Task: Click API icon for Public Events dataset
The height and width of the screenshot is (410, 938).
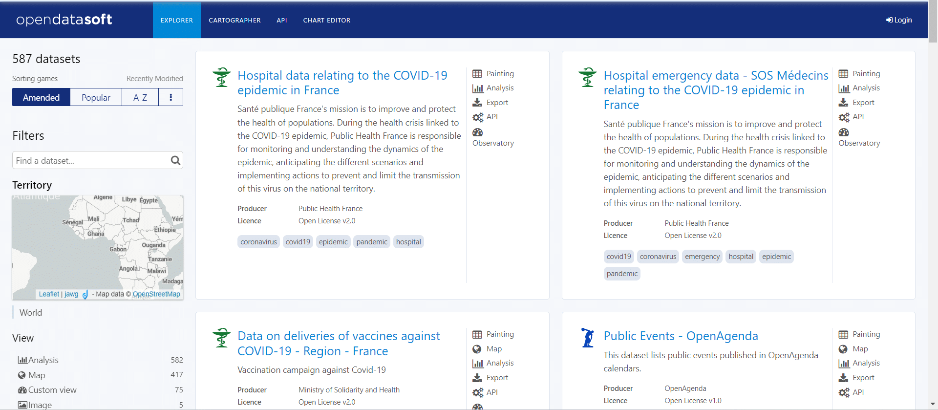Action: pos(844,392)
